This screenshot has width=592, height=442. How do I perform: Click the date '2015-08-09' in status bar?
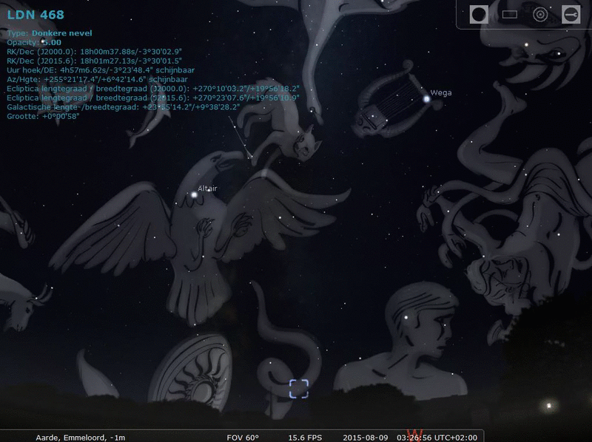point(365,438)
